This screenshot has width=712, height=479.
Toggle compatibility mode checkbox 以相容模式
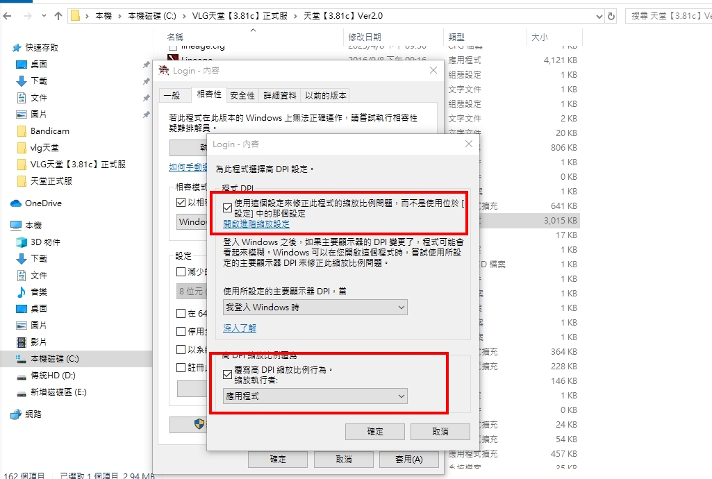(181, 202)
